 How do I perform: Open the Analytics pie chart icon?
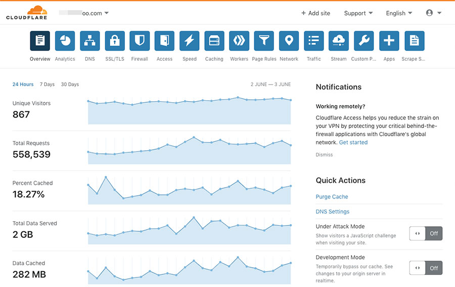pos(65,40)
